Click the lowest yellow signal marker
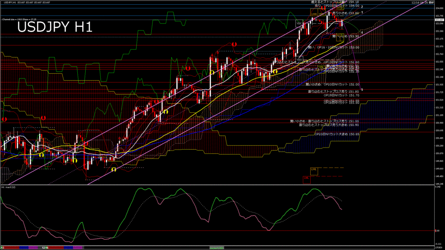 coord(113,169)
